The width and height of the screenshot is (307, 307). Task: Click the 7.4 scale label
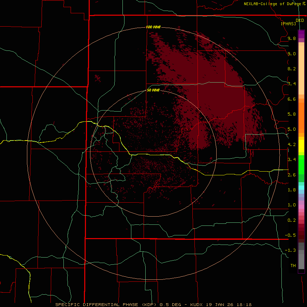click(x=292, y=84)
